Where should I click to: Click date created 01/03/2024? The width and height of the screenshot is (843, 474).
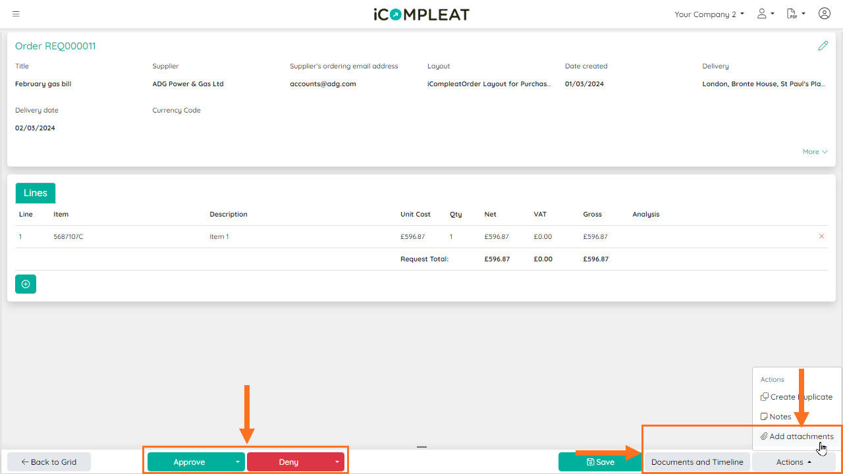[x=584, y=84]
